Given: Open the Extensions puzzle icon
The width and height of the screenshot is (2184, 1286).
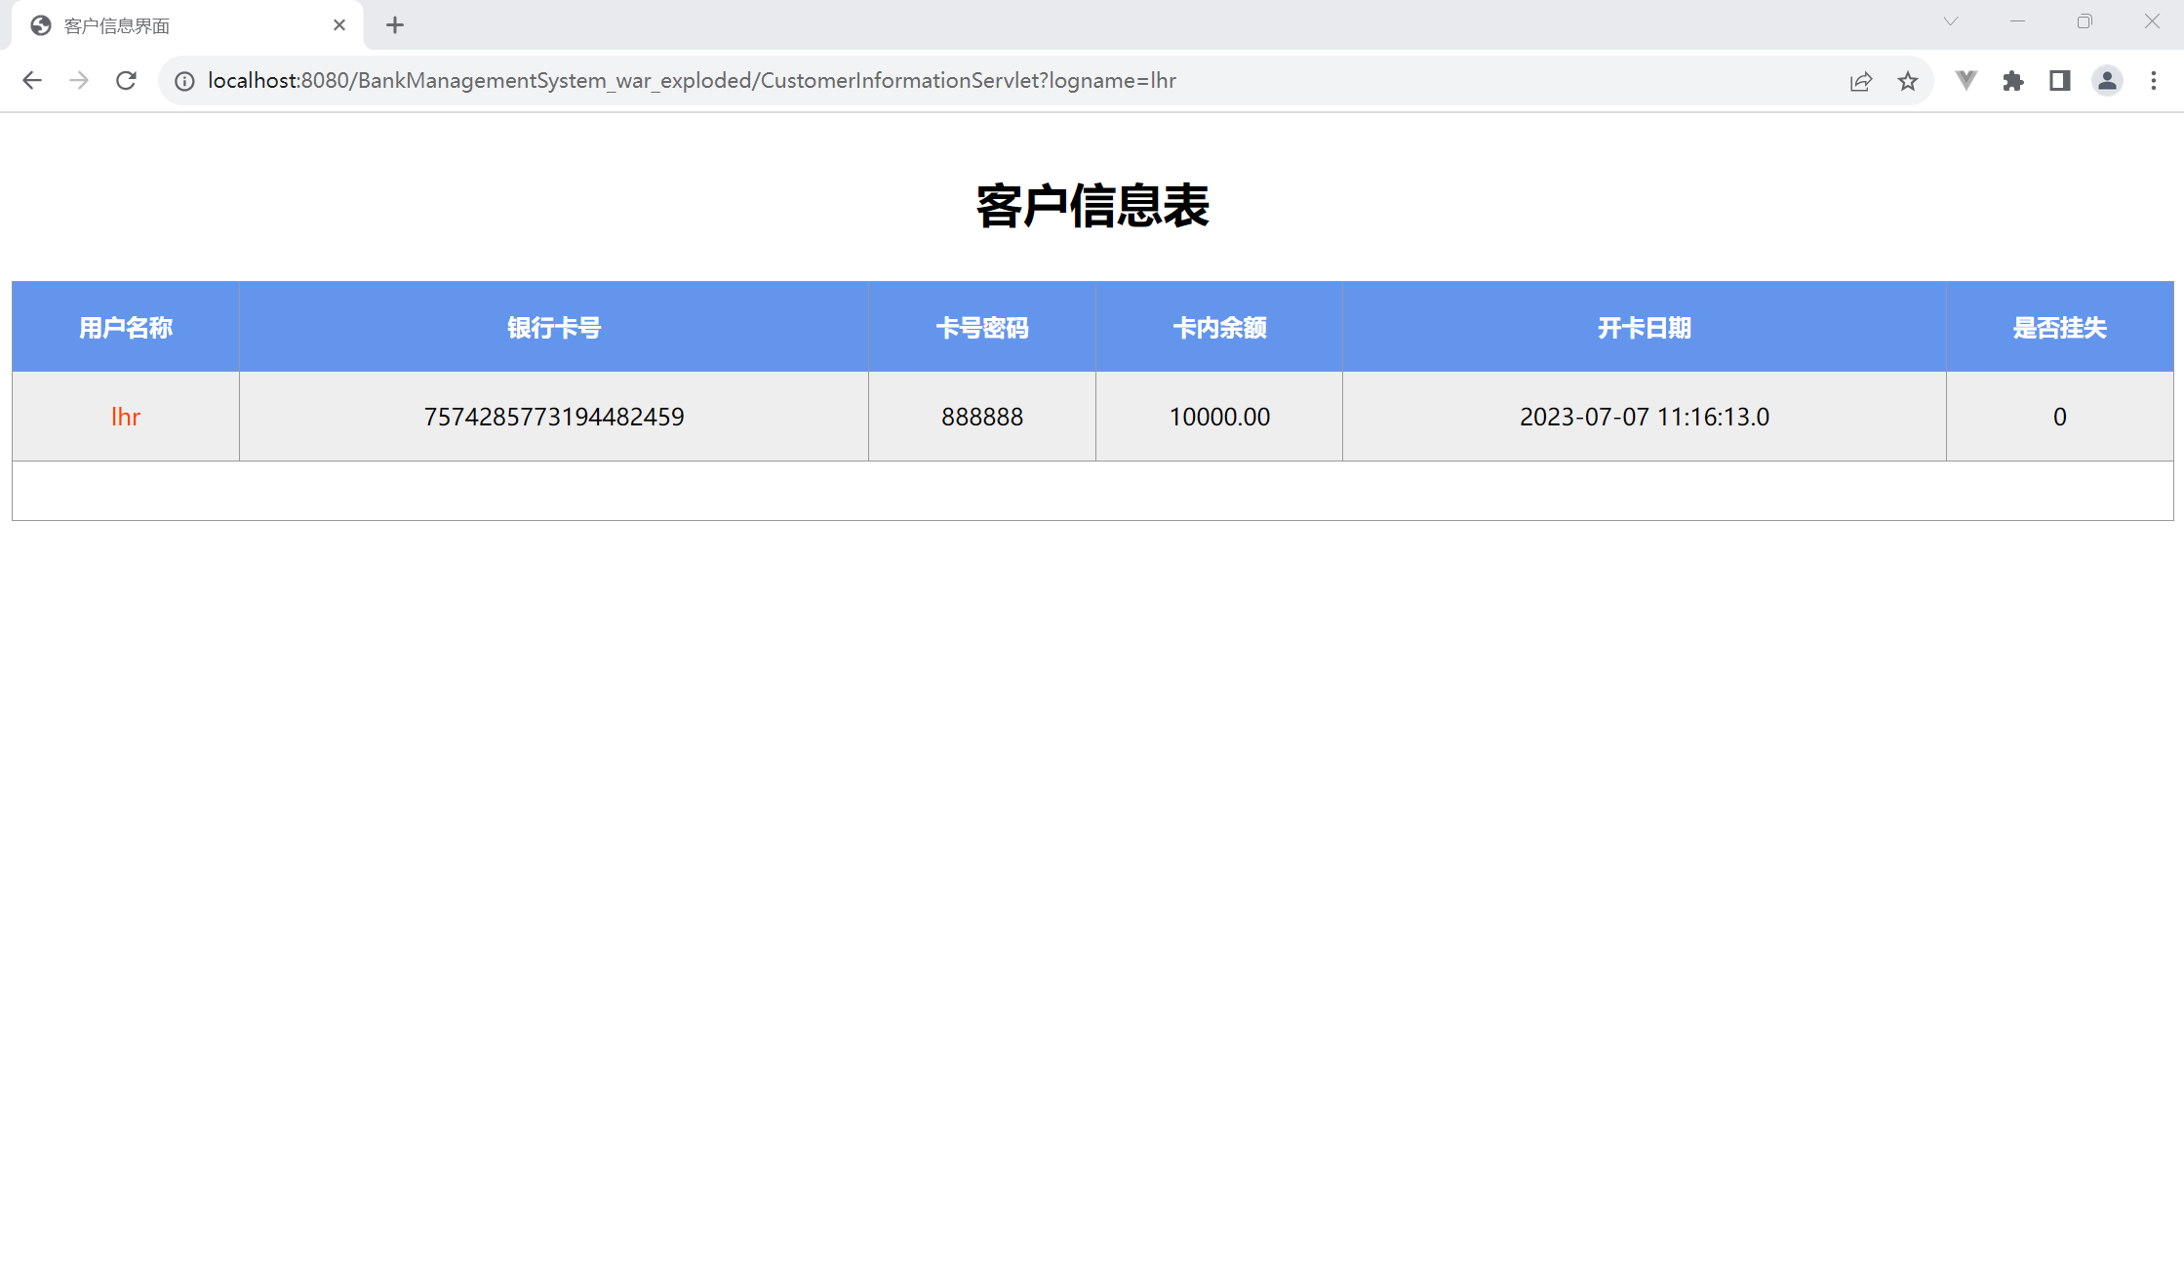Looking at the screenshot, I should click(2013, 81).
